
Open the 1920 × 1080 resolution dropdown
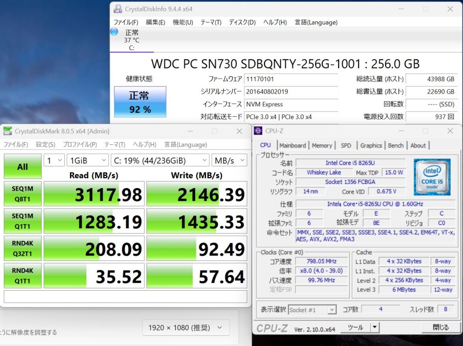pos(186,328)
